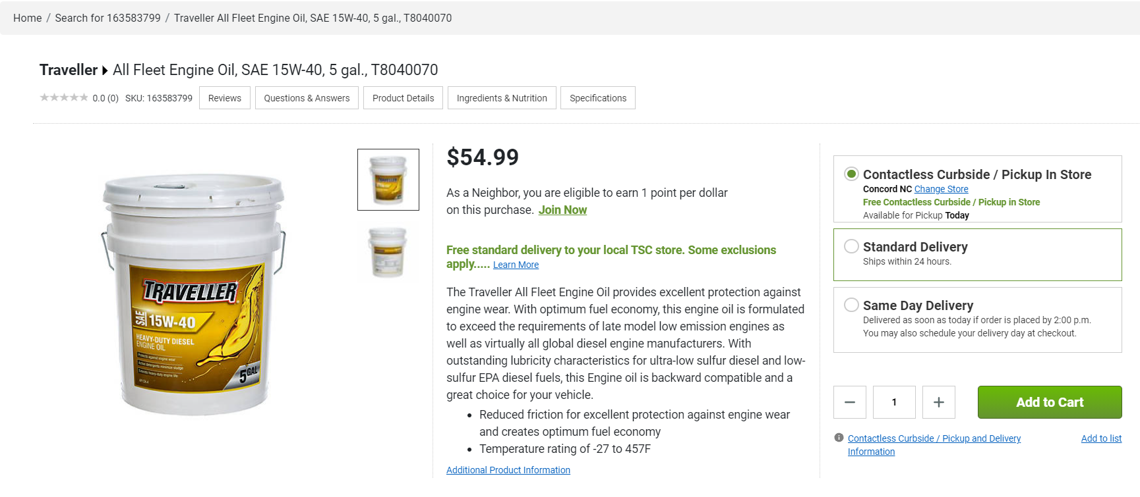Open the Questions & Answers tab
The width and height of the screenshot is (1140, 497).
[306, 97]
